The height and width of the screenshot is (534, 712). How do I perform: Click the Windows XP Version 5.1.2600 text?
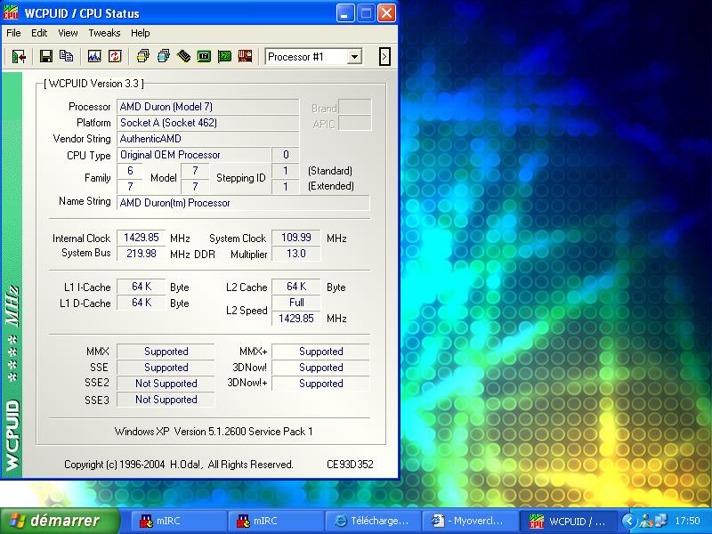click(x=214, y=432)
